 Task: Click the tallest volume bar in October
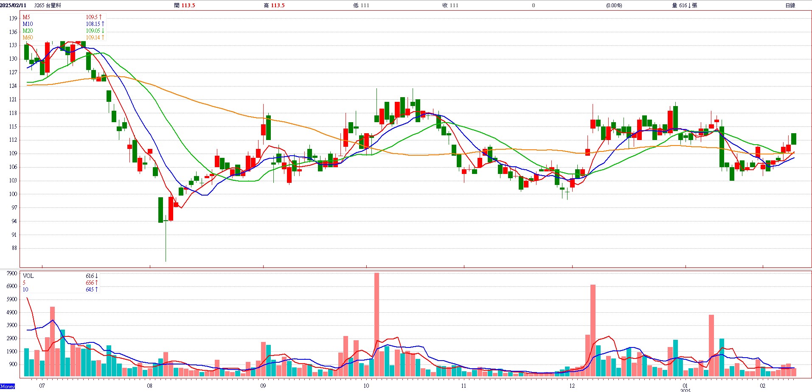376,325
